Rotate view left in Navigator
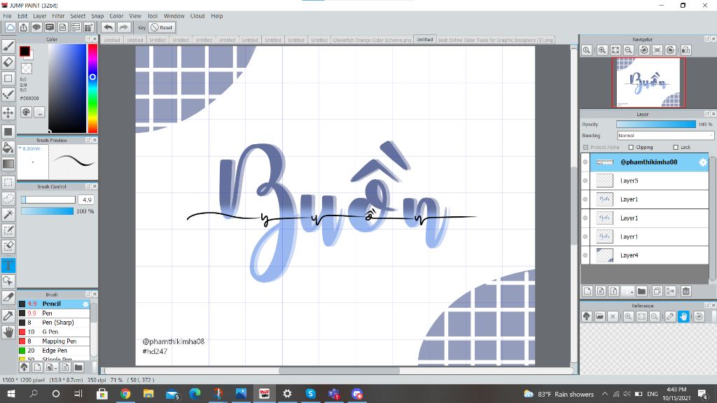Viewport: 717px width, 403px height. click(644, 50)
